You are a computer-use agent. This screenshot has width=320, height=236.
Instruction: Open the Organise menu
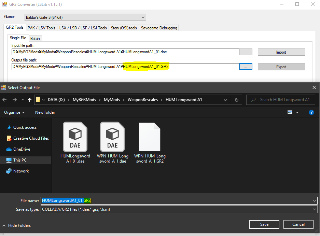pyautogui.click(x=14, y=112)
